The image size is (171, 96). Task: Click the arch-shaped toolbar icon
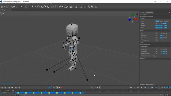pos(65,7)
